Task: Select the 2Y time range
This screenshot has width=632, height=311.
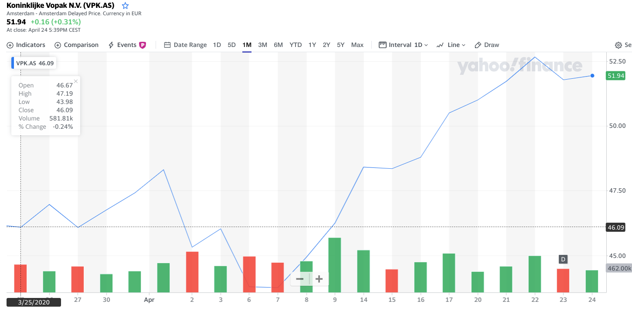Action: 326,45
